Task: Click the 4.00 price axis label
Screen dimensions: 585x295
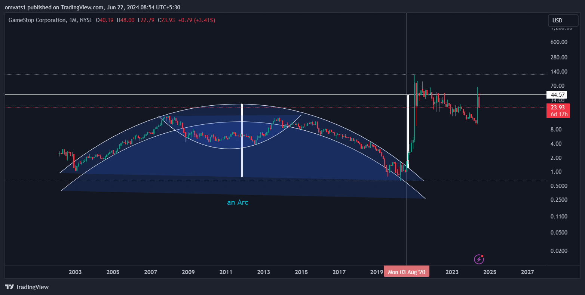Action: point(556,144)
